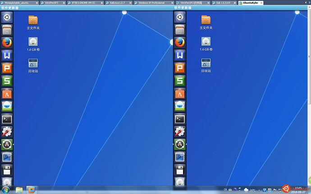
Task: Switch to the Metasploitable_ubuntu tab
Action: pyautogui.click(x=17, y=3)
